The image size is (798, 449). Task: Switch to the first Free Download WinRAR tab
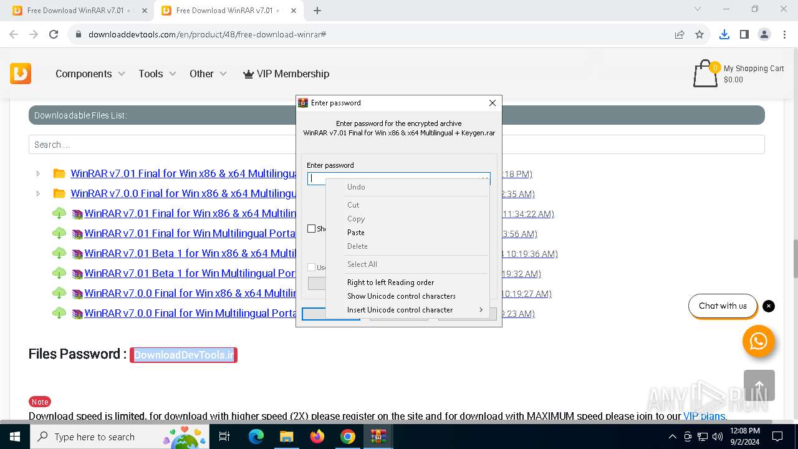(79, 11)
